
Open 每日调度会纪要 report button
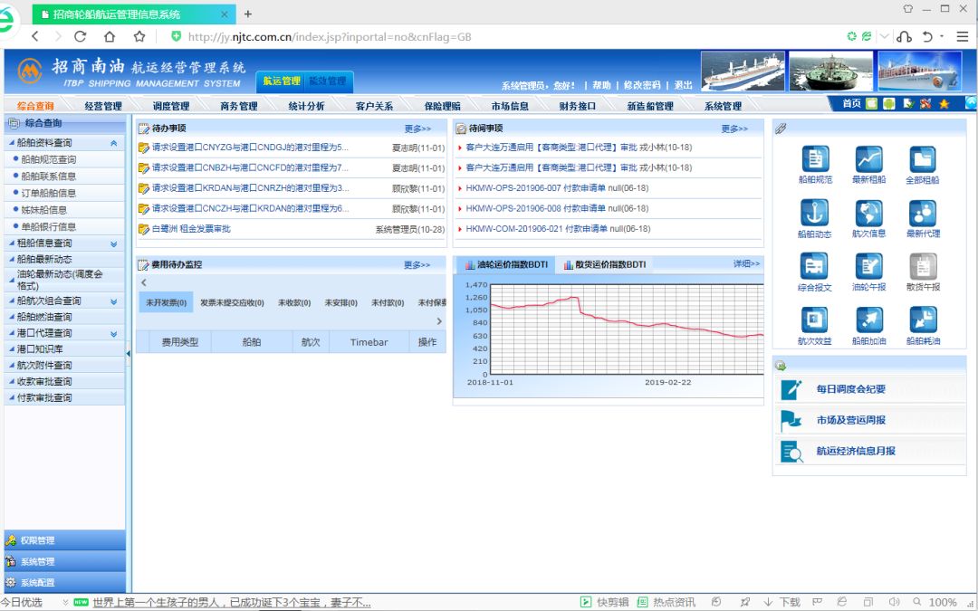[850, 389]
